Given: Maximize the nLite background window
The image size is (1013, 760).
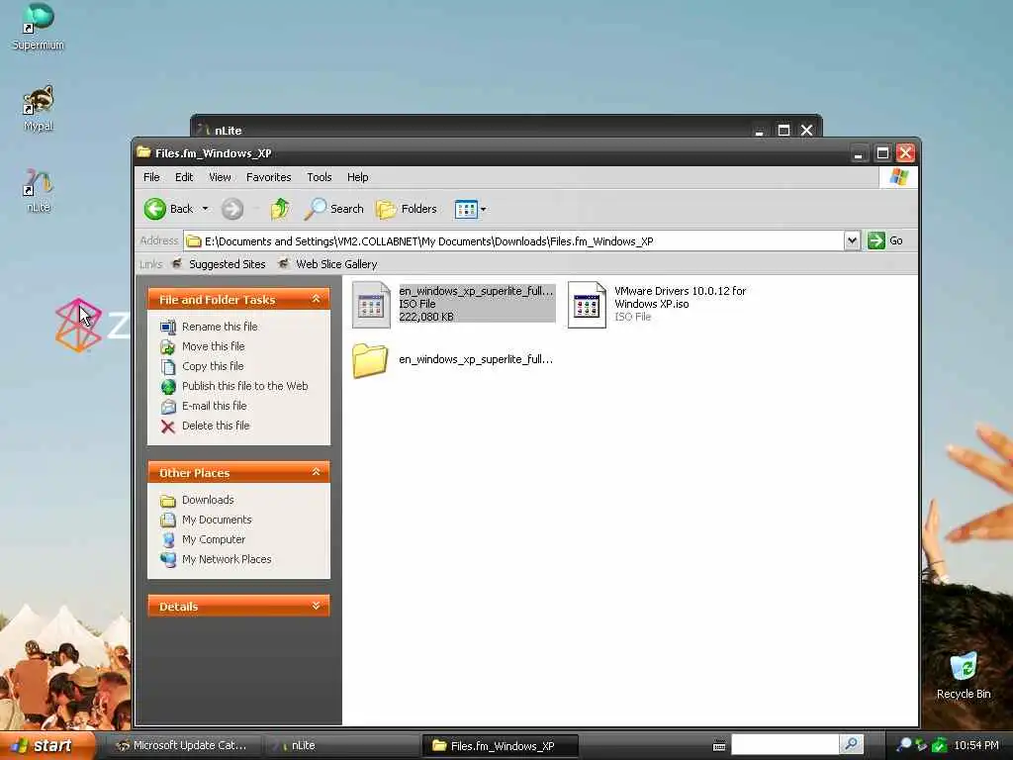Looking at the screenshot, I should (783, 131).
